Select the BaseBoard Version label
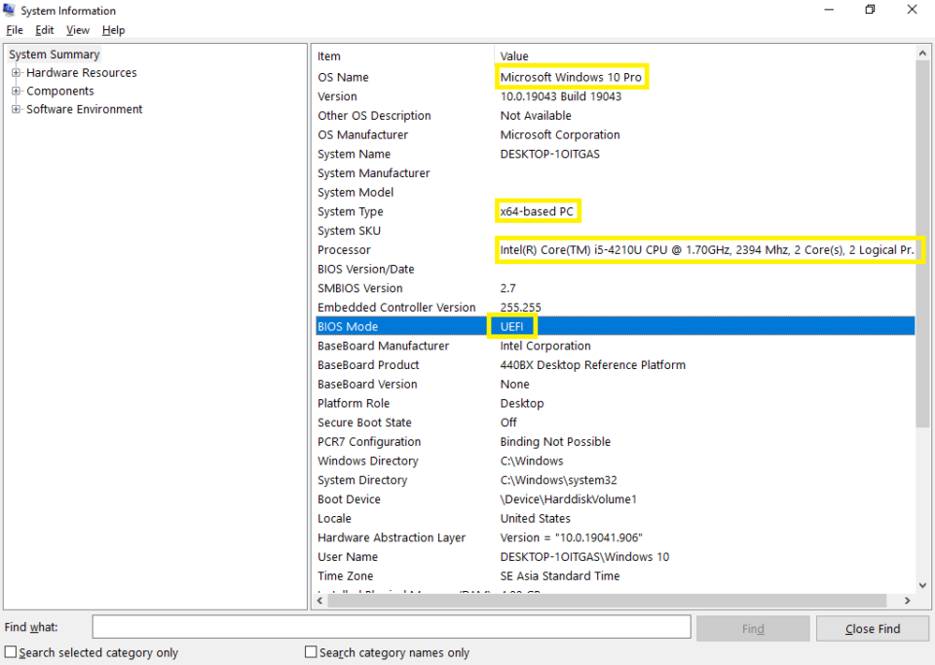 (367, 385)
